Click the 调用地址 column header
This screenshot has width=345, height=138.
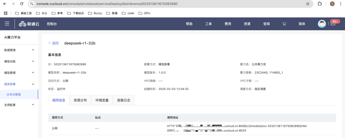[x=172, y=117]
